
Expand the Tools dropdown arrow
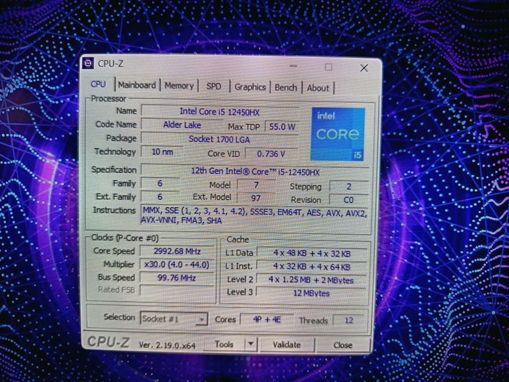click(x=251, y=344)
